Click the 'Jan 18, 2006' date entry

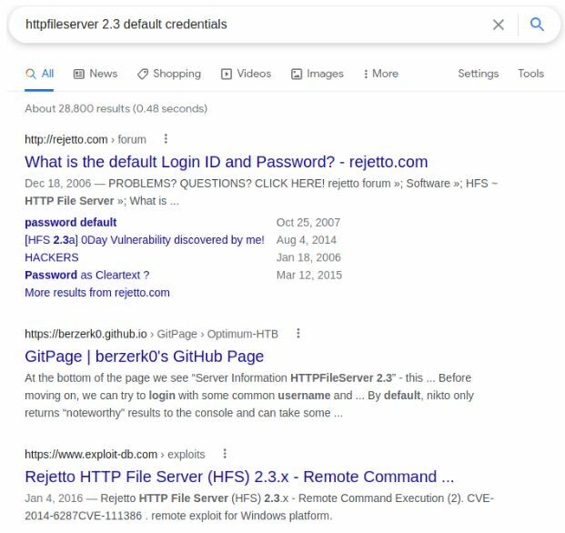pos(308,257)
